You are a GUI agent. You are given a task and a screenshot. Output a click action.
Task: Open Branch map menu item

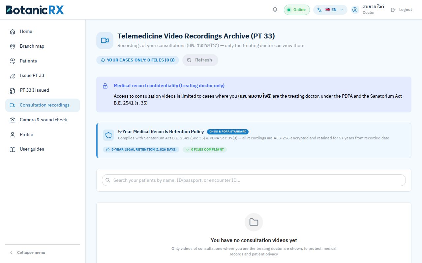43,46
